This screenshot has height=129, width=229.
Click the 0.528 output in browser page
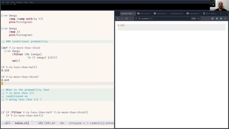tap(121, 25)
